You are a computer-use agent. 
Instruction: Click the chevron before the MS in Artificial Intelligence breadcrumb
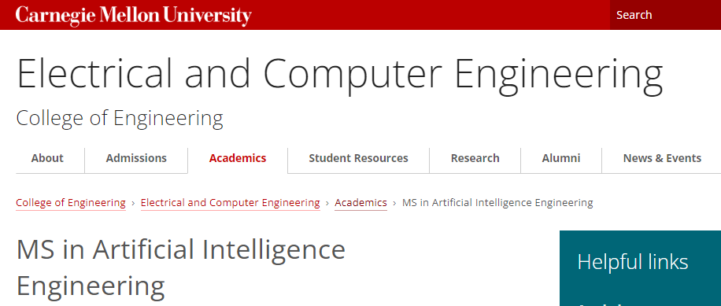coord(394,203)
